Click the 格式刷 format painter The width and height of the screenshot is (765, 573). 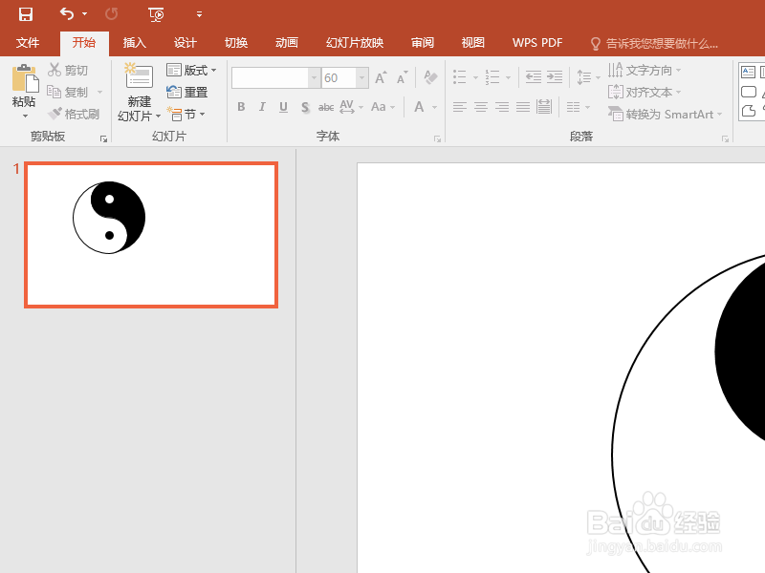(x=74, y=114)
